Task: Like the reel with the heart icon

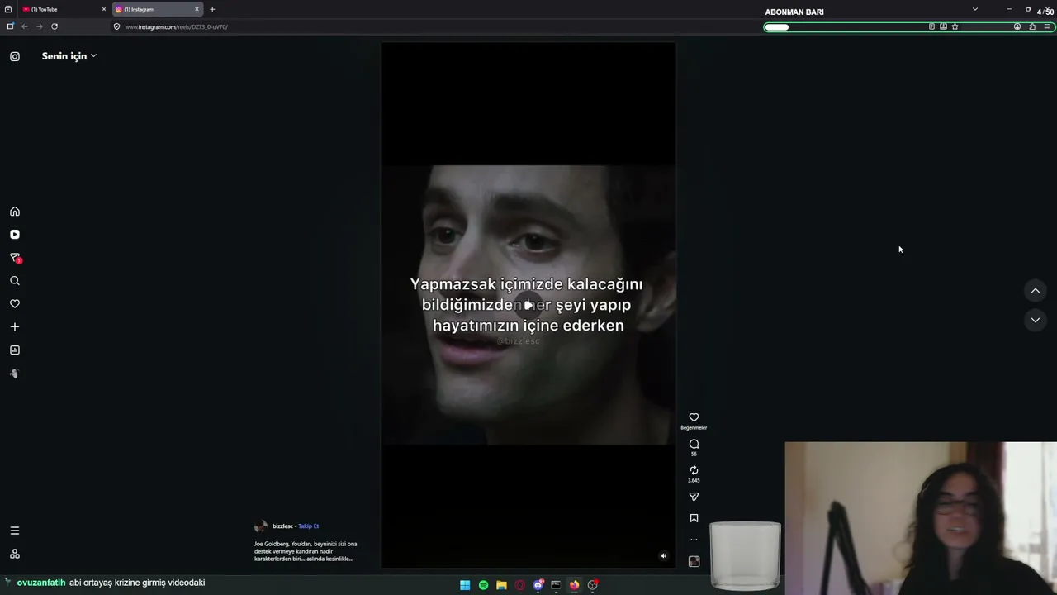Action: 694,417
